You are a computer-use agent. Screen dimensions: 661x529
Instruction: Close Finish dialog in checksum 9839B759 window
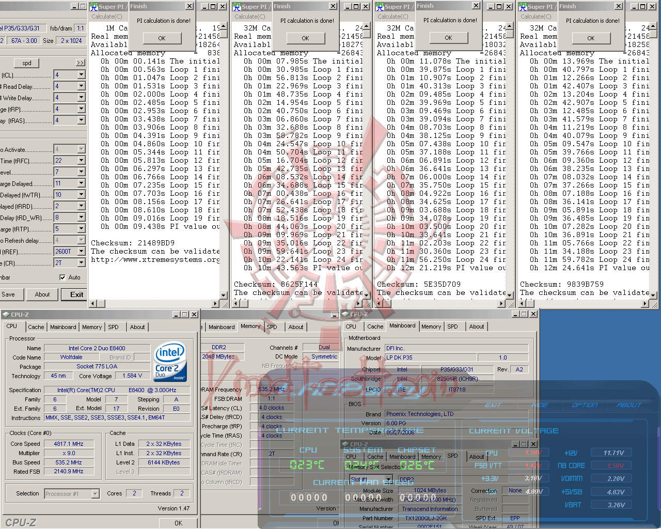point(619,6)
